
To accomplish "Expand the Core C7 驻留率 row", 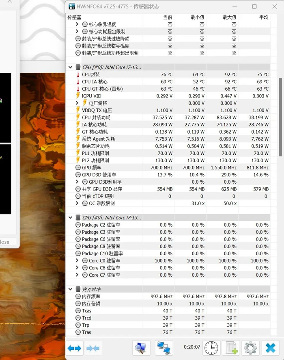I will pos(77,275).
